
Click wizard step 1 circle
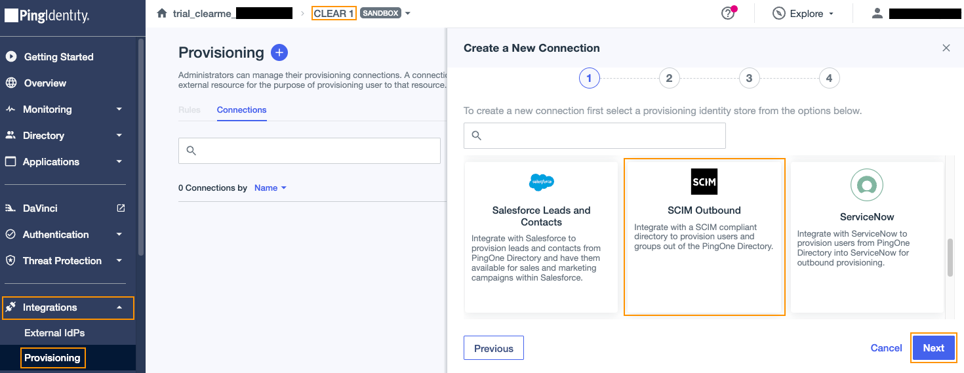pyautogui.click(x=589, y=79)
